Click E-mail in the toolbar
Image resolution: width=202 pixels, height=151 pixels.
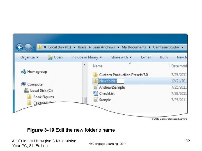pos(146,57)
